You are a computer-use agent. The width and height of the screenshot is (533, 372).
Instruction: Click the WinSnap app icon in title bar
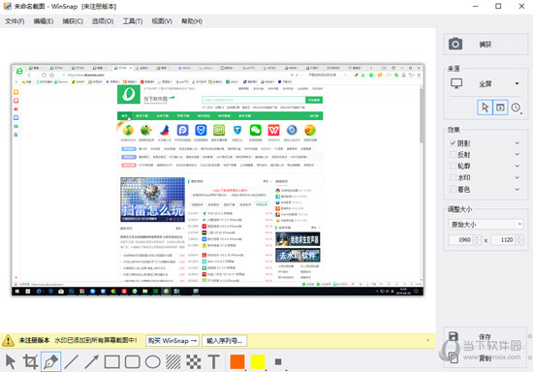7,6
